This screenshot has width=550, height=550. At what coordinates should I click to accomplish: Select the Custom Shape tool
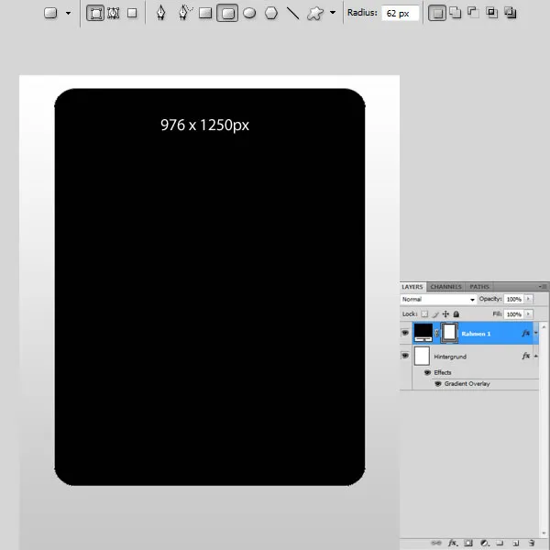point(315,14)
